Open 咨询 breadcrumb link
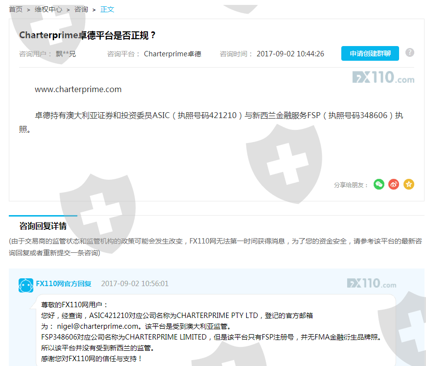426x366 pixels. pyautogui.click(x=81, y=9)
